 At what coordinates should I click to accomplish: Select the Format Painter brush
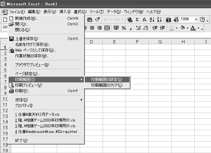coord(97,20)
